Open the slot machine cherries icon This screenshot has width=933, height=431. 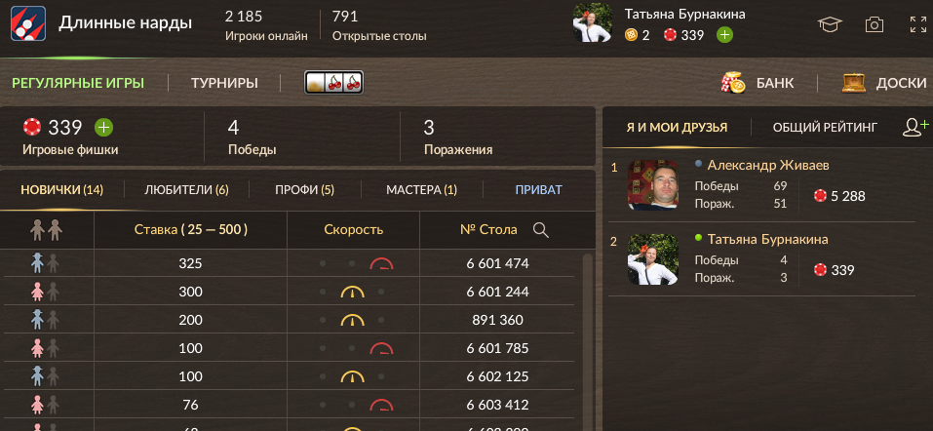coord(333,83)
